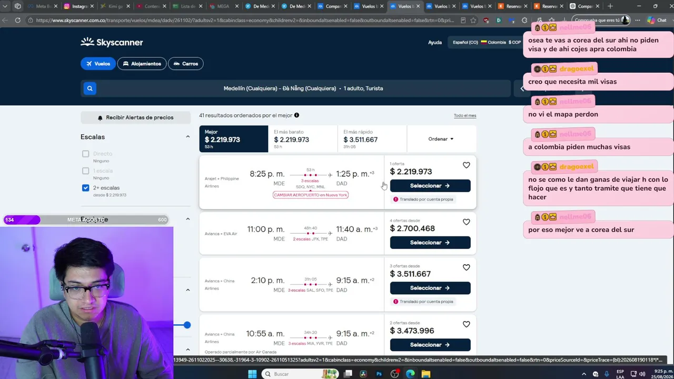Heart the $3.473.996 flight offer
Viewport: 674px width, 379px height.
[x=466, y=324]
